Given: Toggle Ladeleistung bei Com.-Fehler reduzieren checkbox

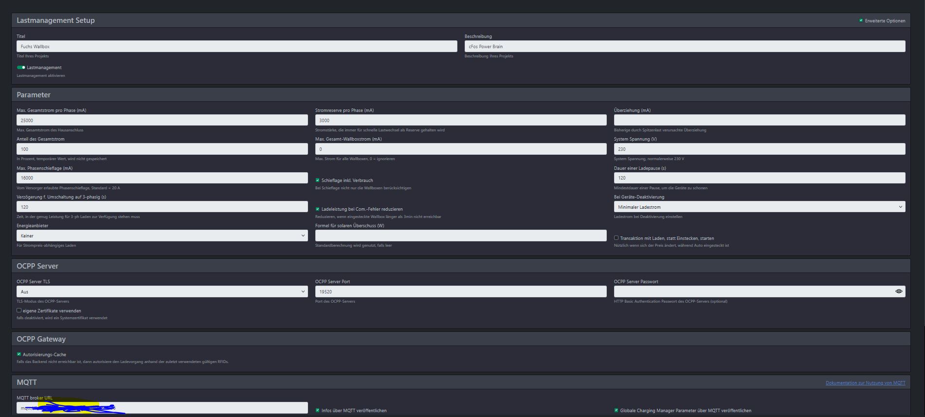Looking at the screenshot, I should click(x=318, y=209).
